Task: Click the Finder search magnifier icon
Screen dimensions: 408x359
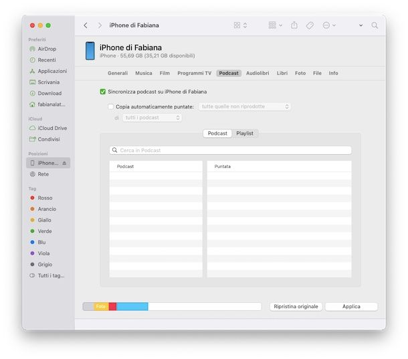Action: (x=375, y=25)
